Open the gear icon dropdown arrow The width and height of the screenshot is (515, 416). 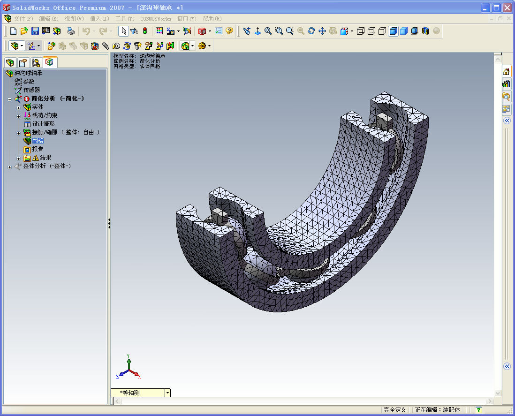coord(209,46)
